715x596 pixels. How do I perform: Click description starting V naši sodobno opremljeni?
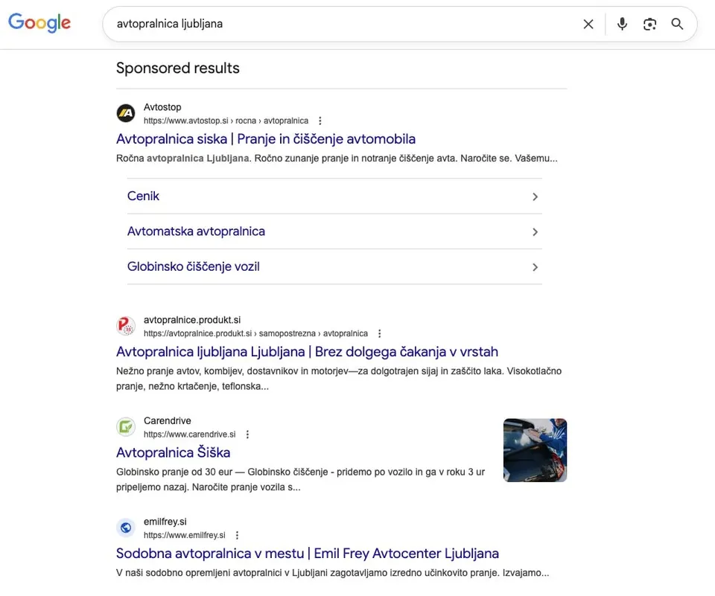[x=332, y=573]
